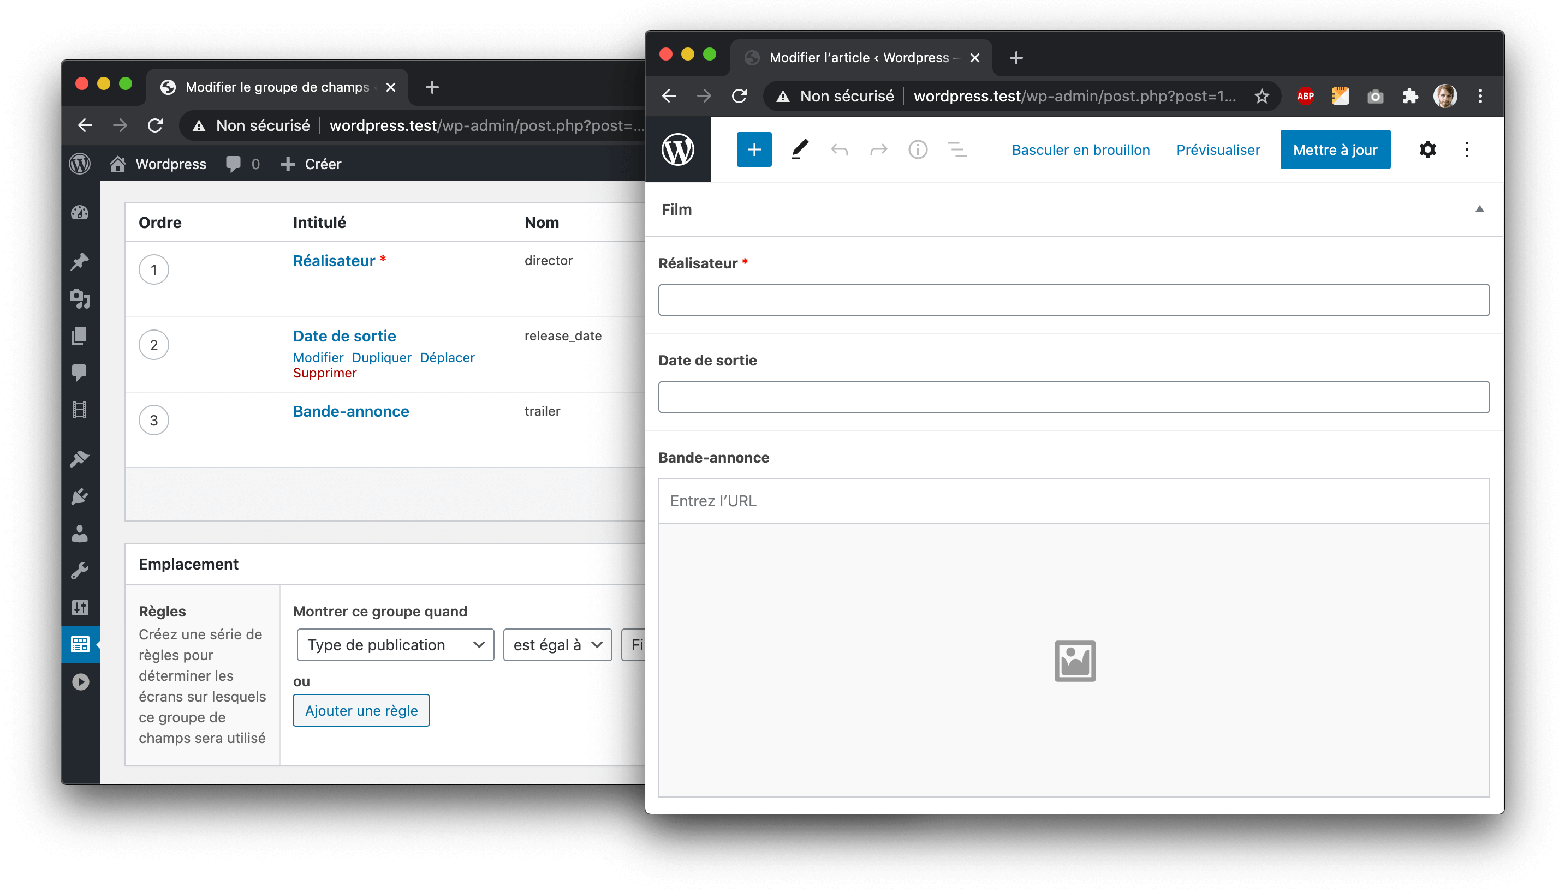Collapse the Film meta box panel
The image size is (1559, 893).
(1479, 209)
